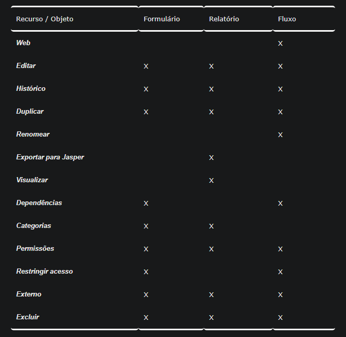This screenshot has height=337, width=346.
Task: Click the Renomear X mark under Fluxo
Action: tap(280, 135)
